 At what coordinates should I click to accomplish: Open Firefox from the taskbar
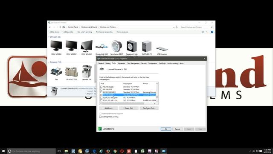pos(108,151)
